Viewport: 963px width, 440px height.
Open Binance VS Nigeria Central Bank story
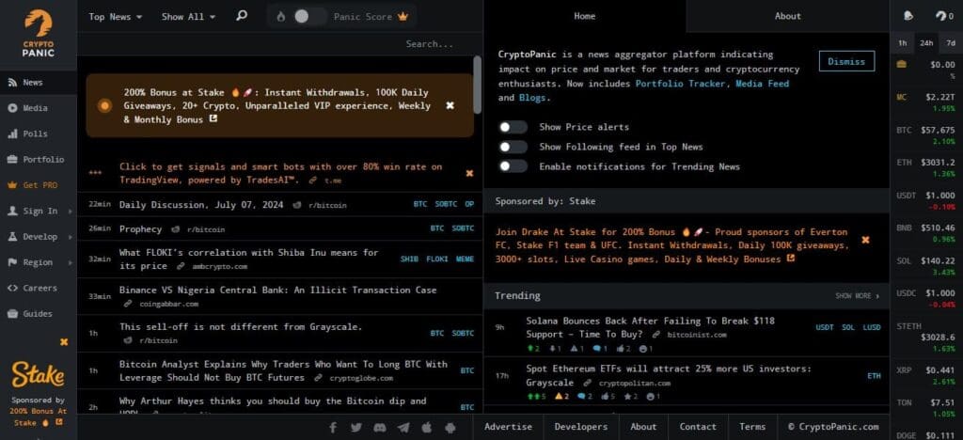coord(277,290)
